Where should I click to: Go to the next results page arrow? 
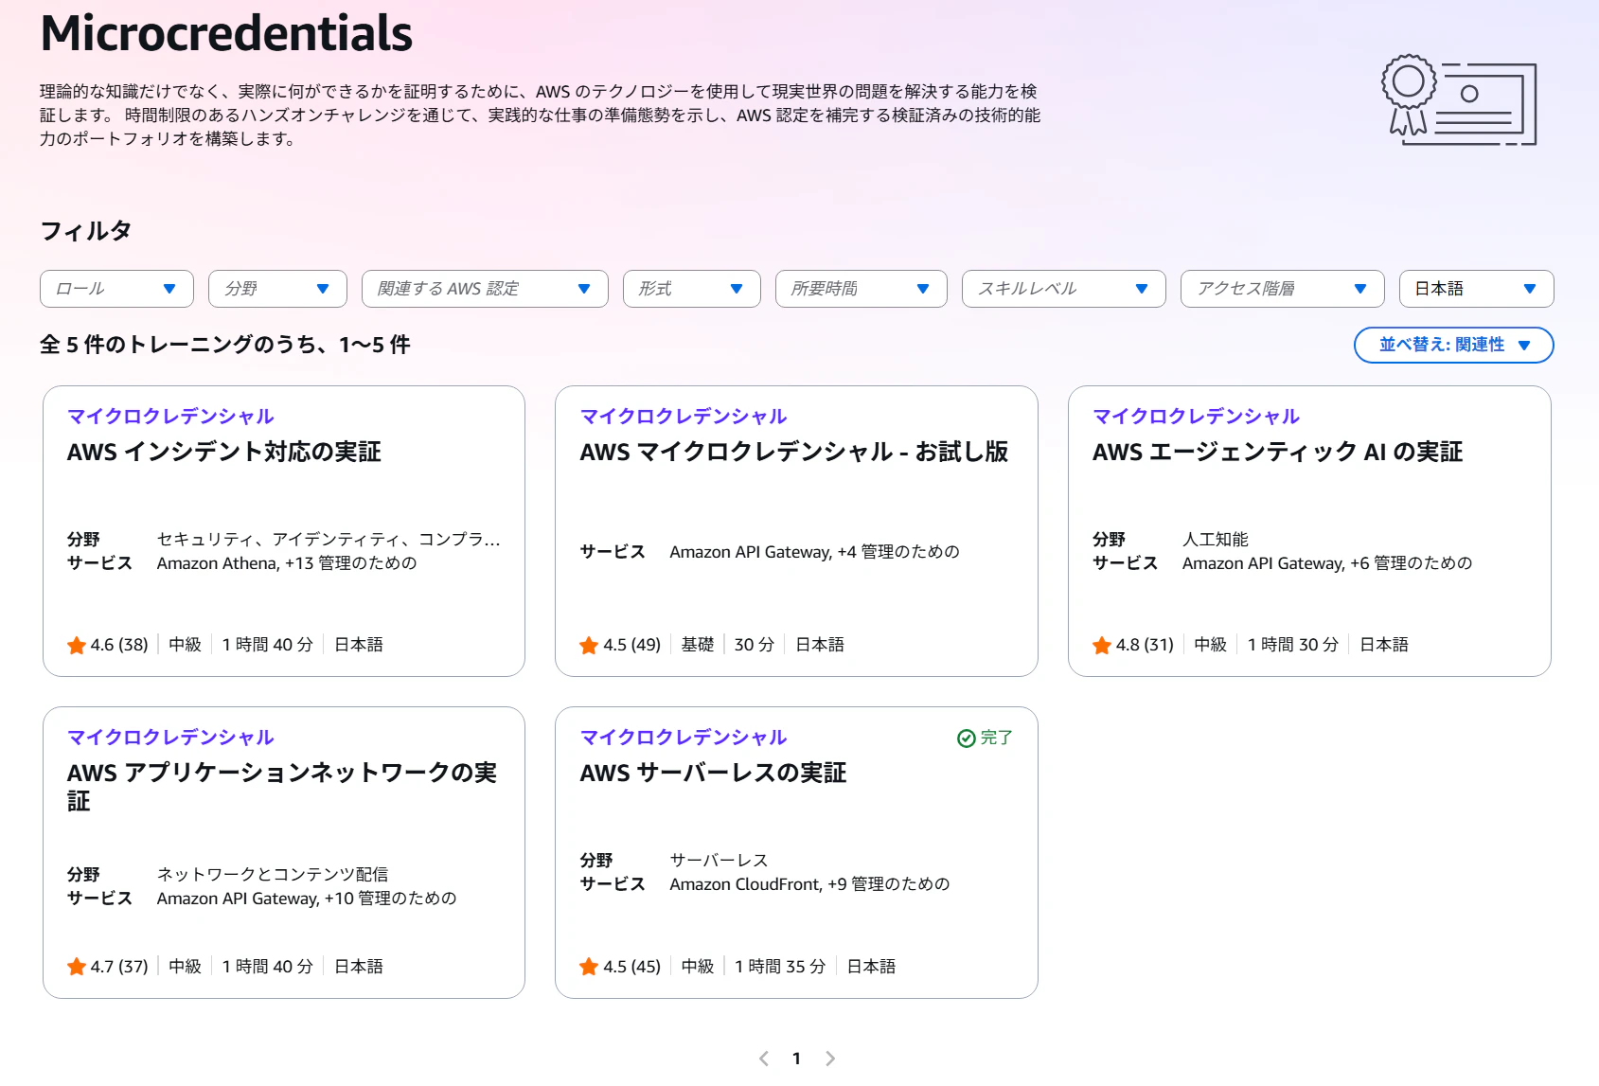(830, 1059)
